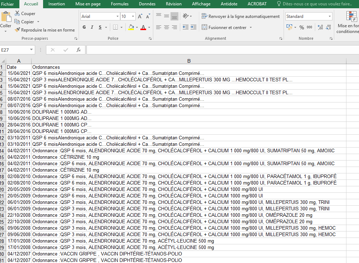
Task: Open Fusionner et centrer dropdown arrow
Action: point(251,28)
